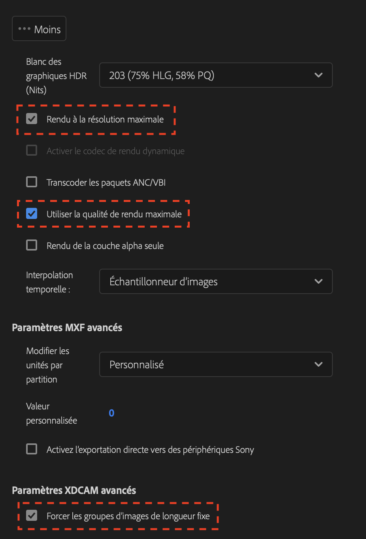The height and width of the screenshot is (539, 366).
Task: Uncheck "Rendu à la résolution maximale"
Action: click(31, 119)
